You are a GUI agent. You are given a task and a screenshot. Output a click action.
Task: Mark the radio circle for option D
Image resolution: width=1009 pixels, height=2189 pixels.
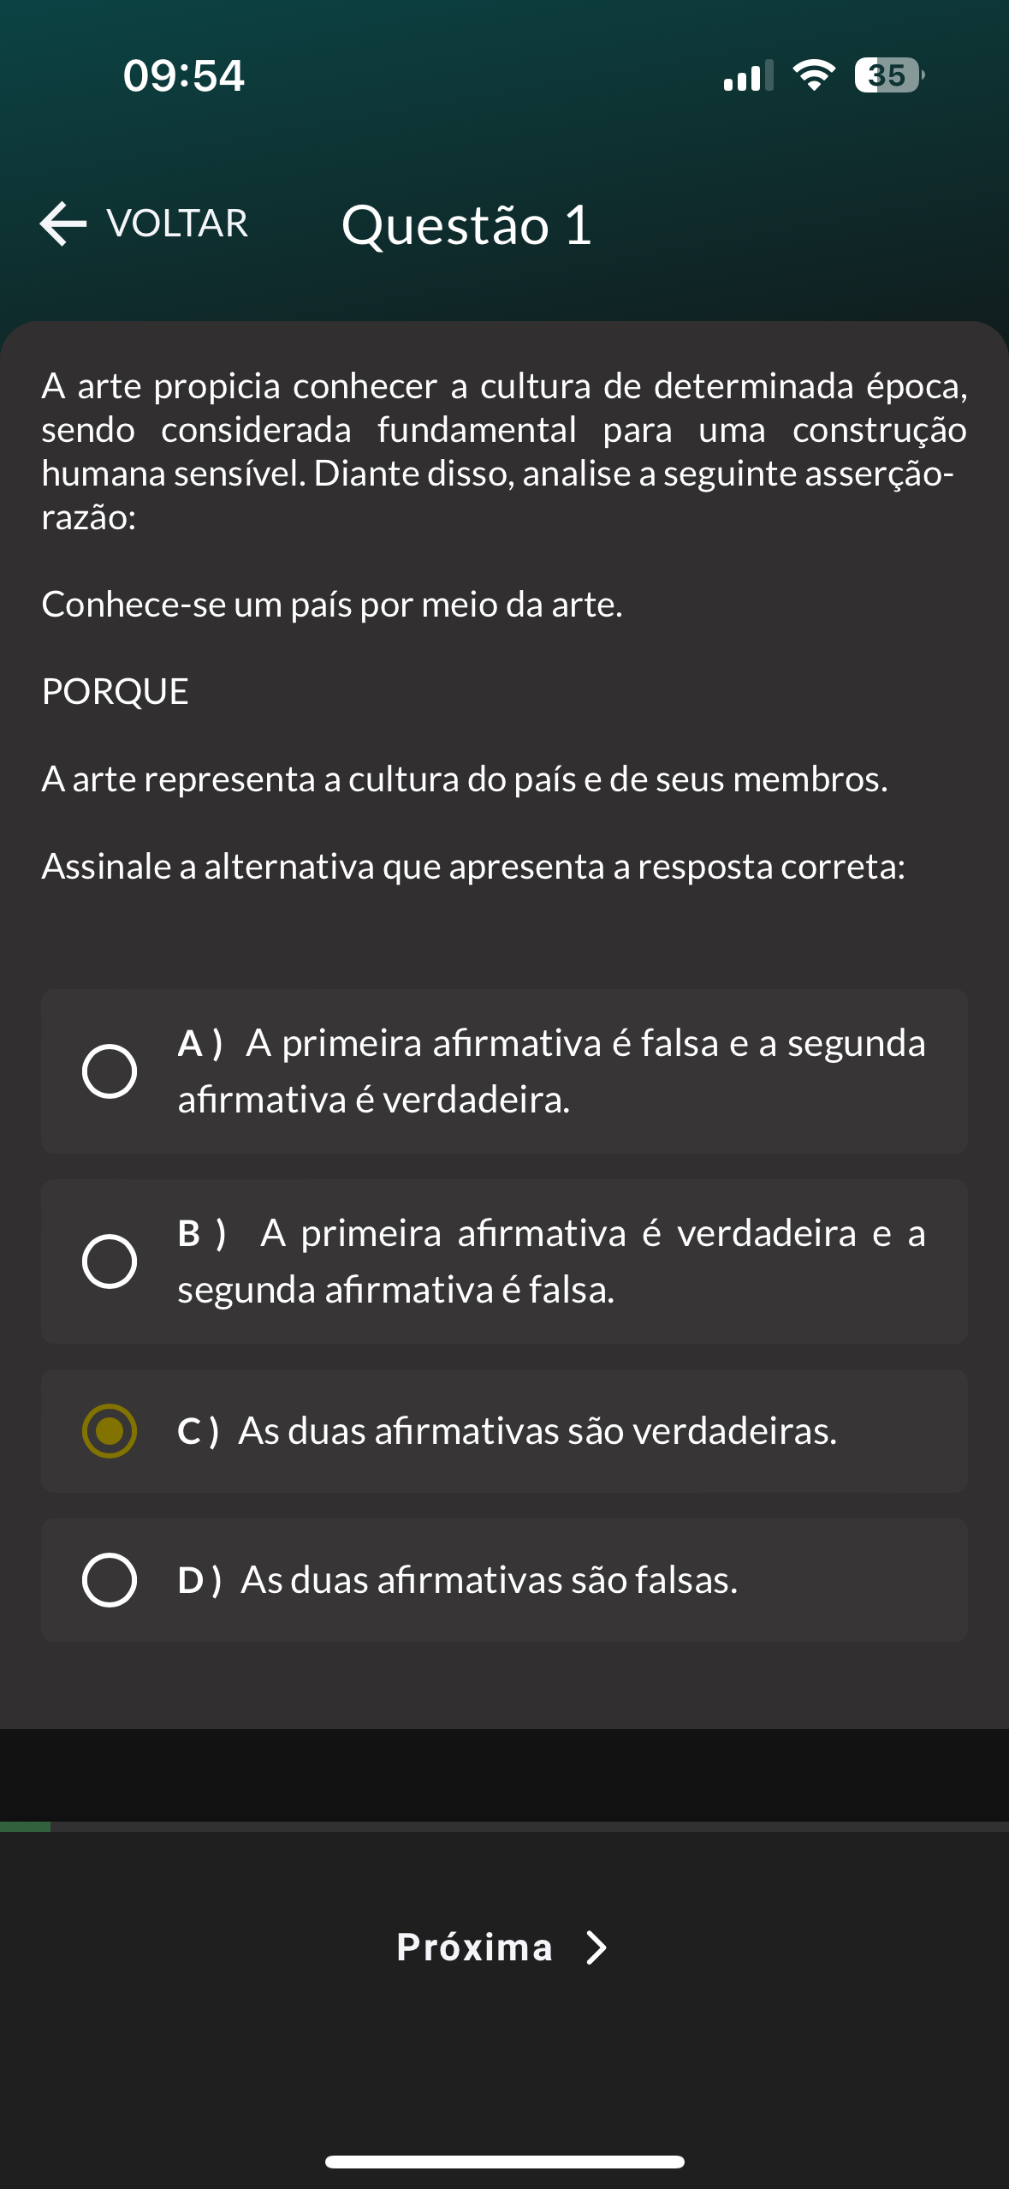point(110,1579)
